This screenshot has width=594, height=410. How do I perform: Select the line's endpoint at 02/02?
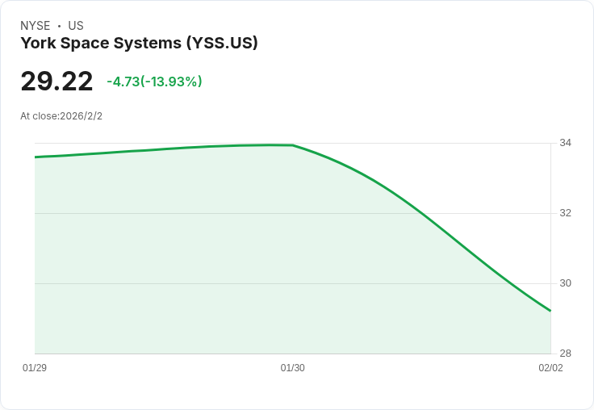(x=550, y=311)
